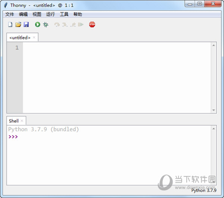Click the Thonny feather icon in title bar
Image resolution: width=224 pixels, height=198 pixels.
[6, 5]
